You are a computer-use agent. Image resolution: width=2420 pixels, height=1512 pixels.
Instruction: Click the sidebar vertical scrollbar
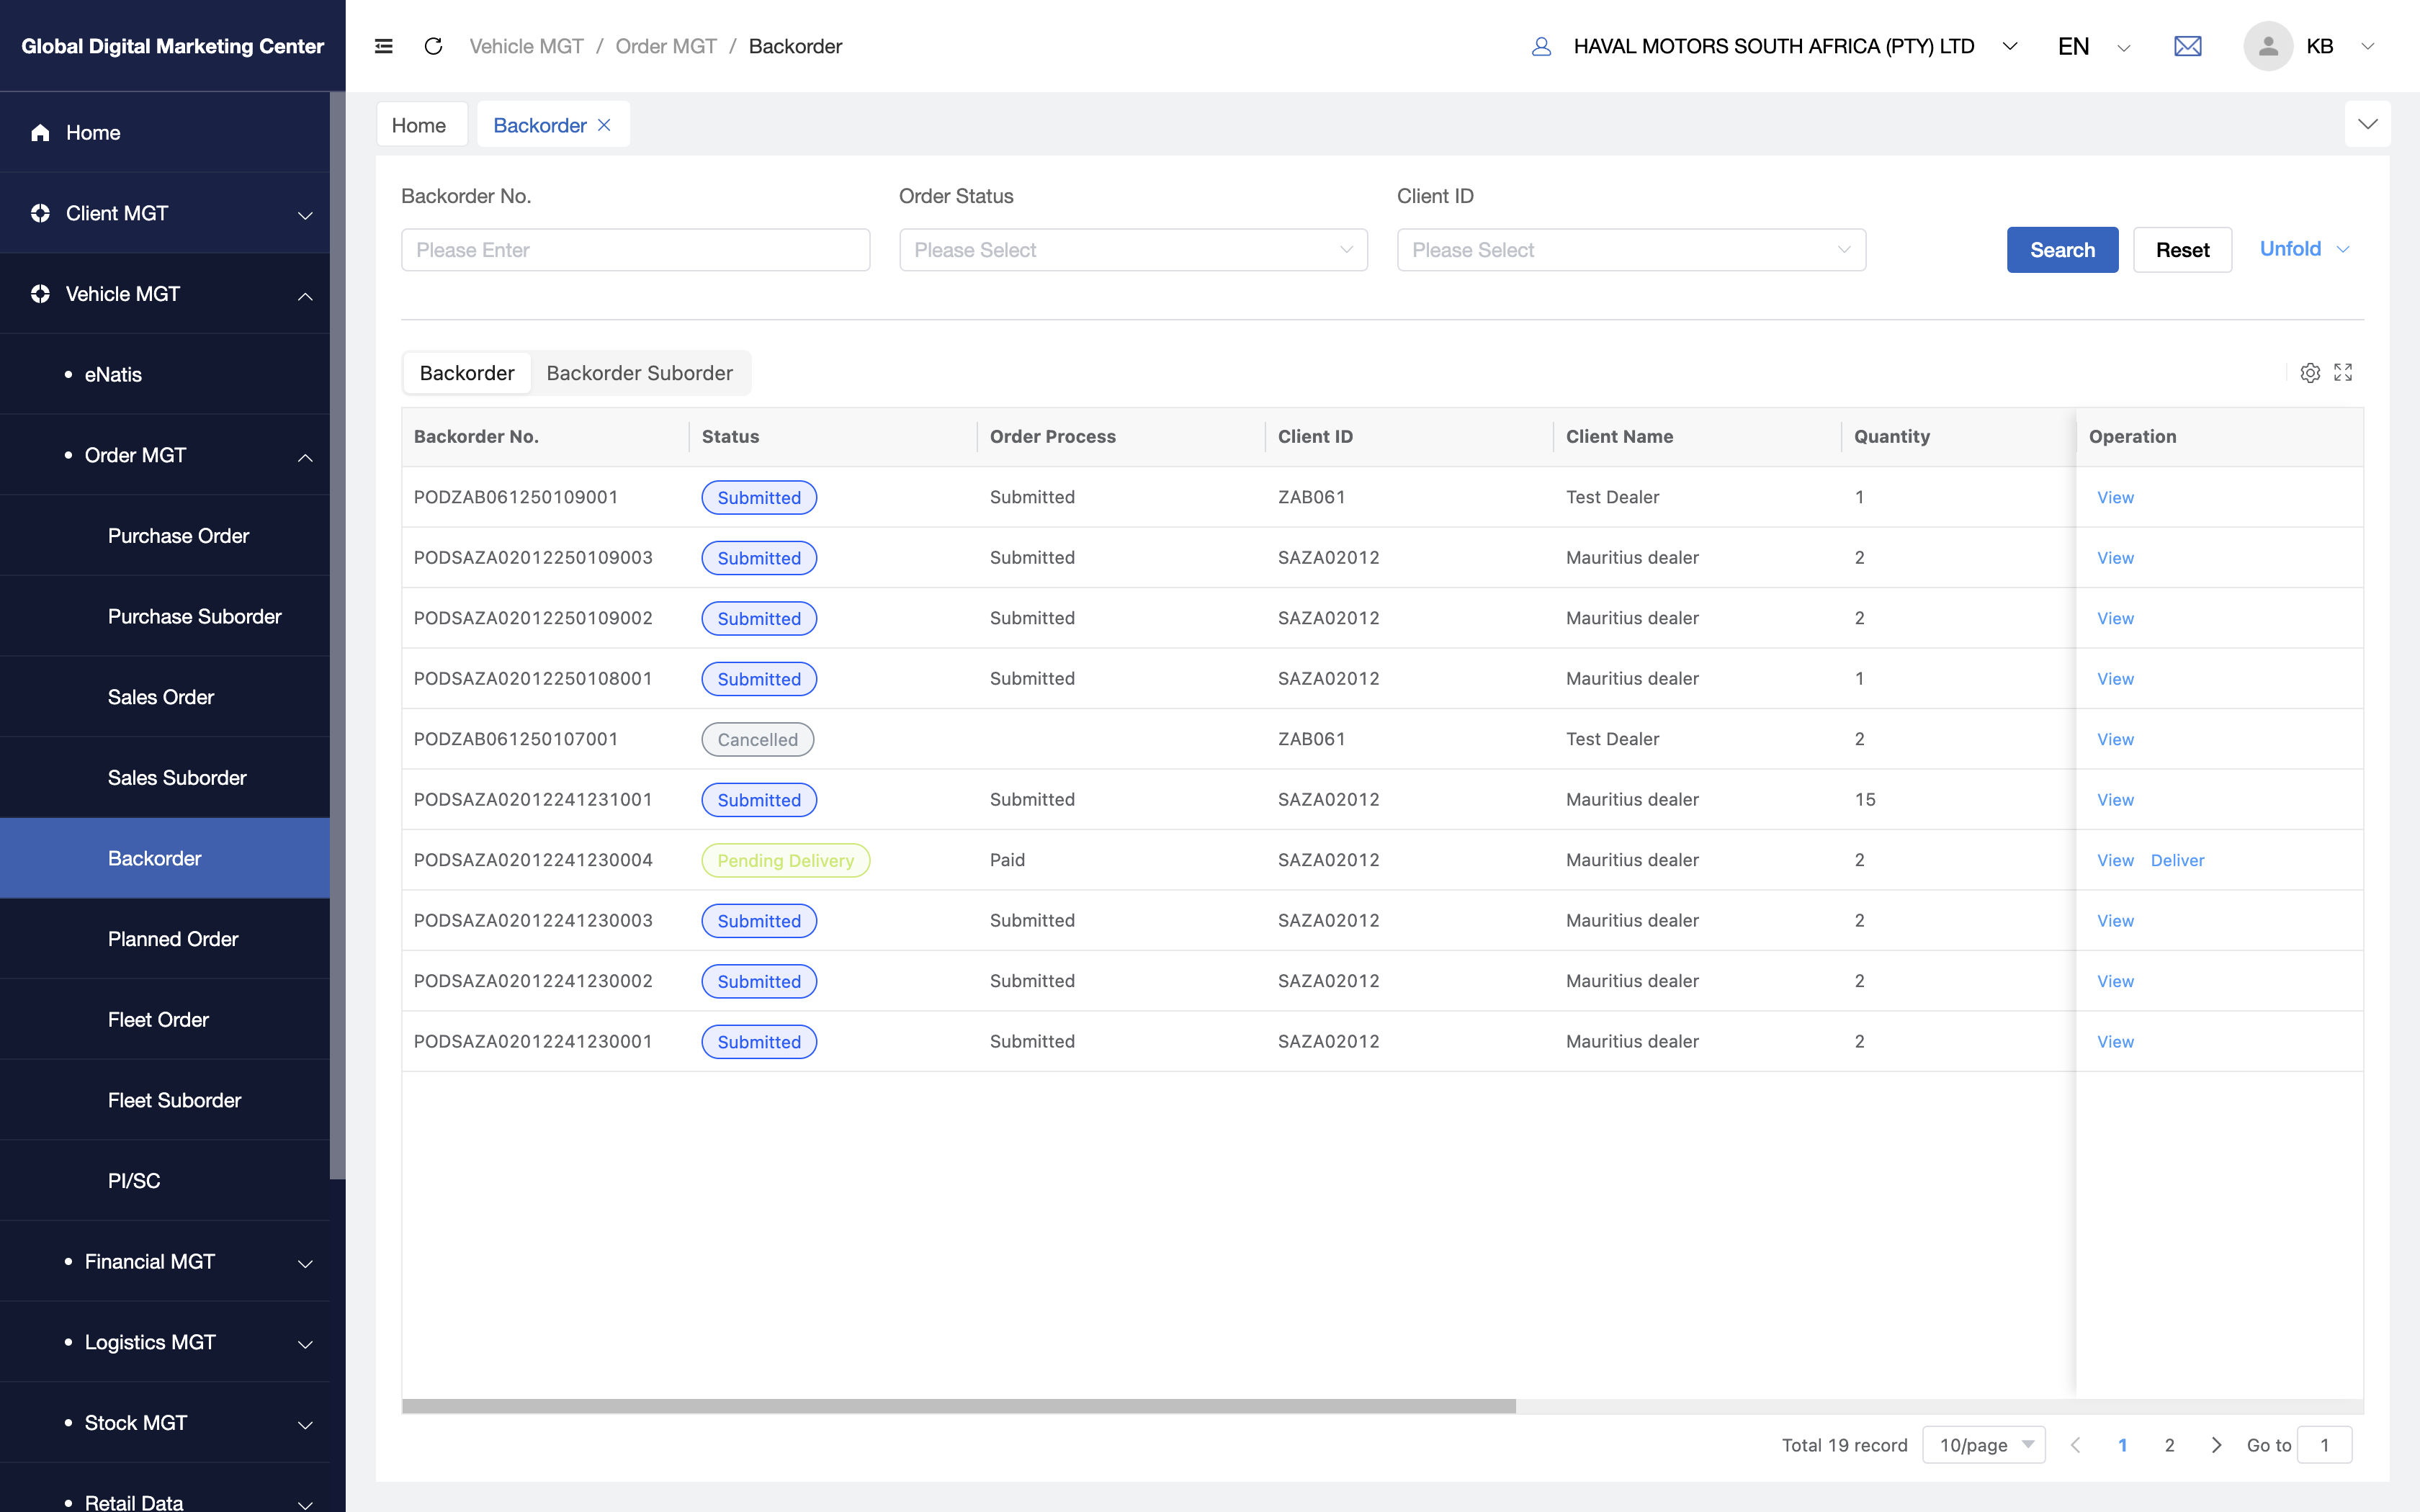[x=338, y=636]
